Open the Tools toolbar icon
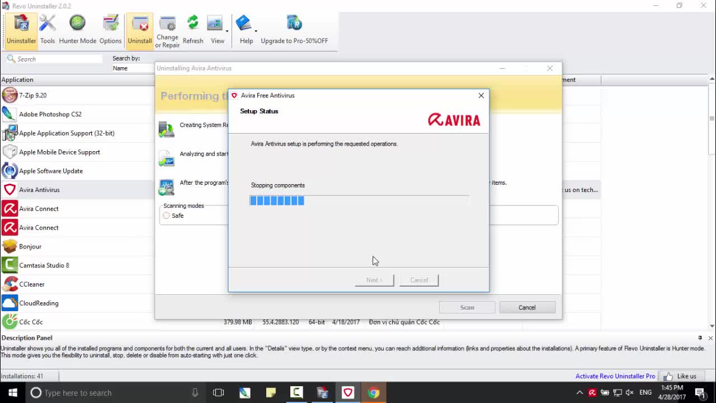The height and width of the screenshot is (403, 716). click(48, 30)
